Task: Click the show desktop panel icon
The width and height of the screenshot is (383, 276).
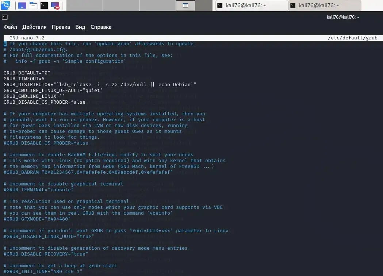Action: click(22, 5)
